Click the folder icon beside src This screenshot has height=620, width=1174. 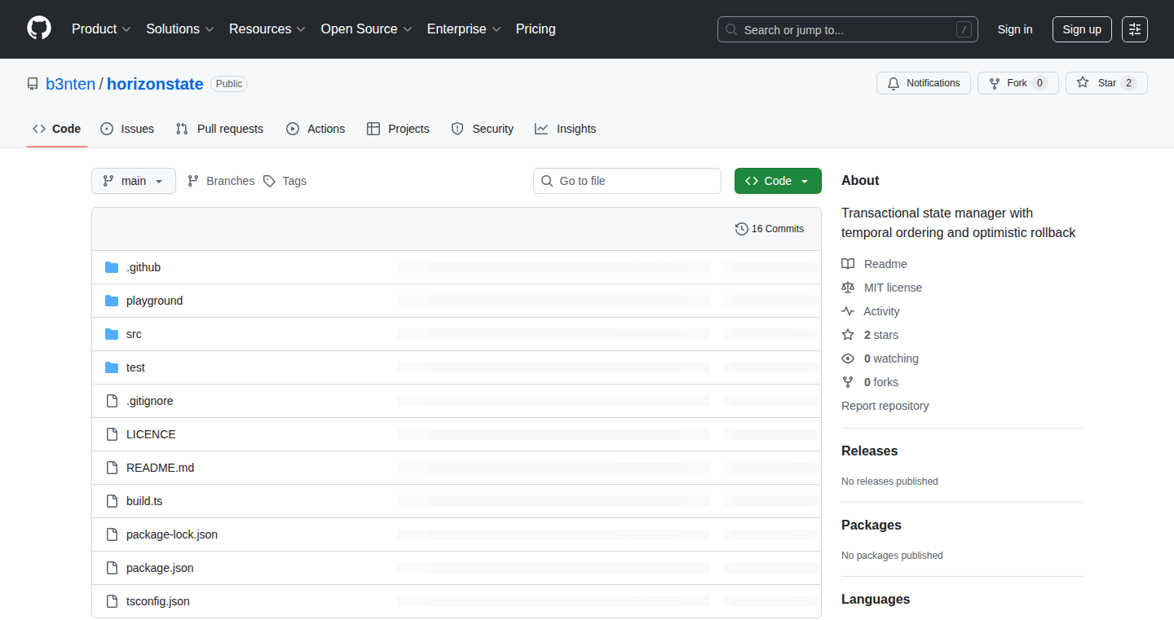point(112,334)
